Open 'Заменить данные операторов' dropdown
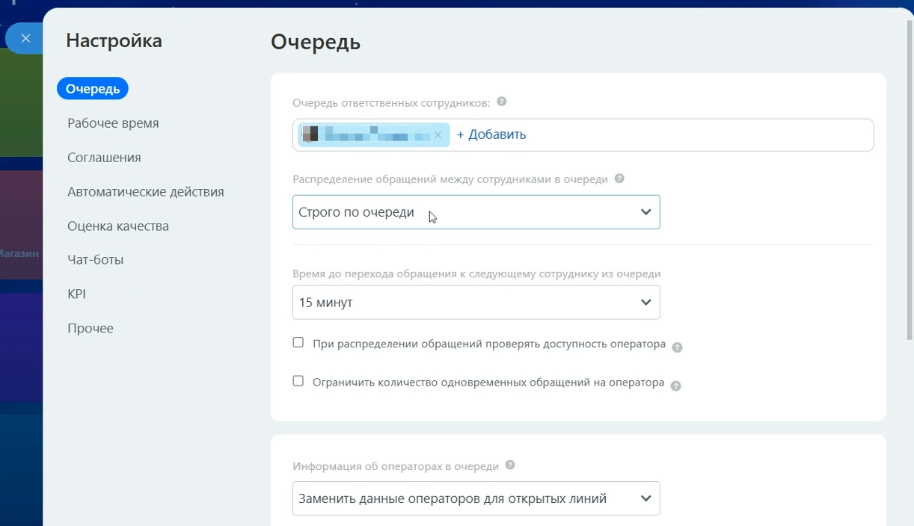Image resolution: width=914 pixels, height=526 pixels. point(476,498)
